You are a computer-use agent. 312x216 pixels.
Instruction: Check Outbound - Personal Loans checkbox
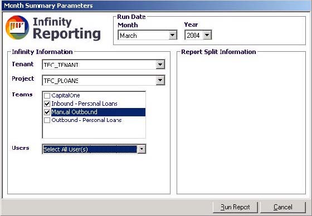point(47,120)
